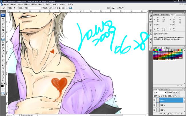The width and height of the screenshot is (186, 116).
Task: Select the Pen tool
Action: [3, 60]
